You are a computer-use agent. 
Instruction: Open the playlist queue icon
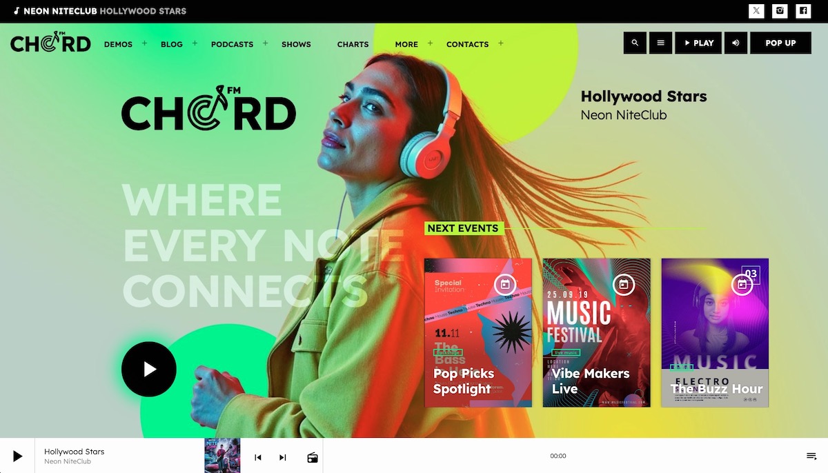811,456
